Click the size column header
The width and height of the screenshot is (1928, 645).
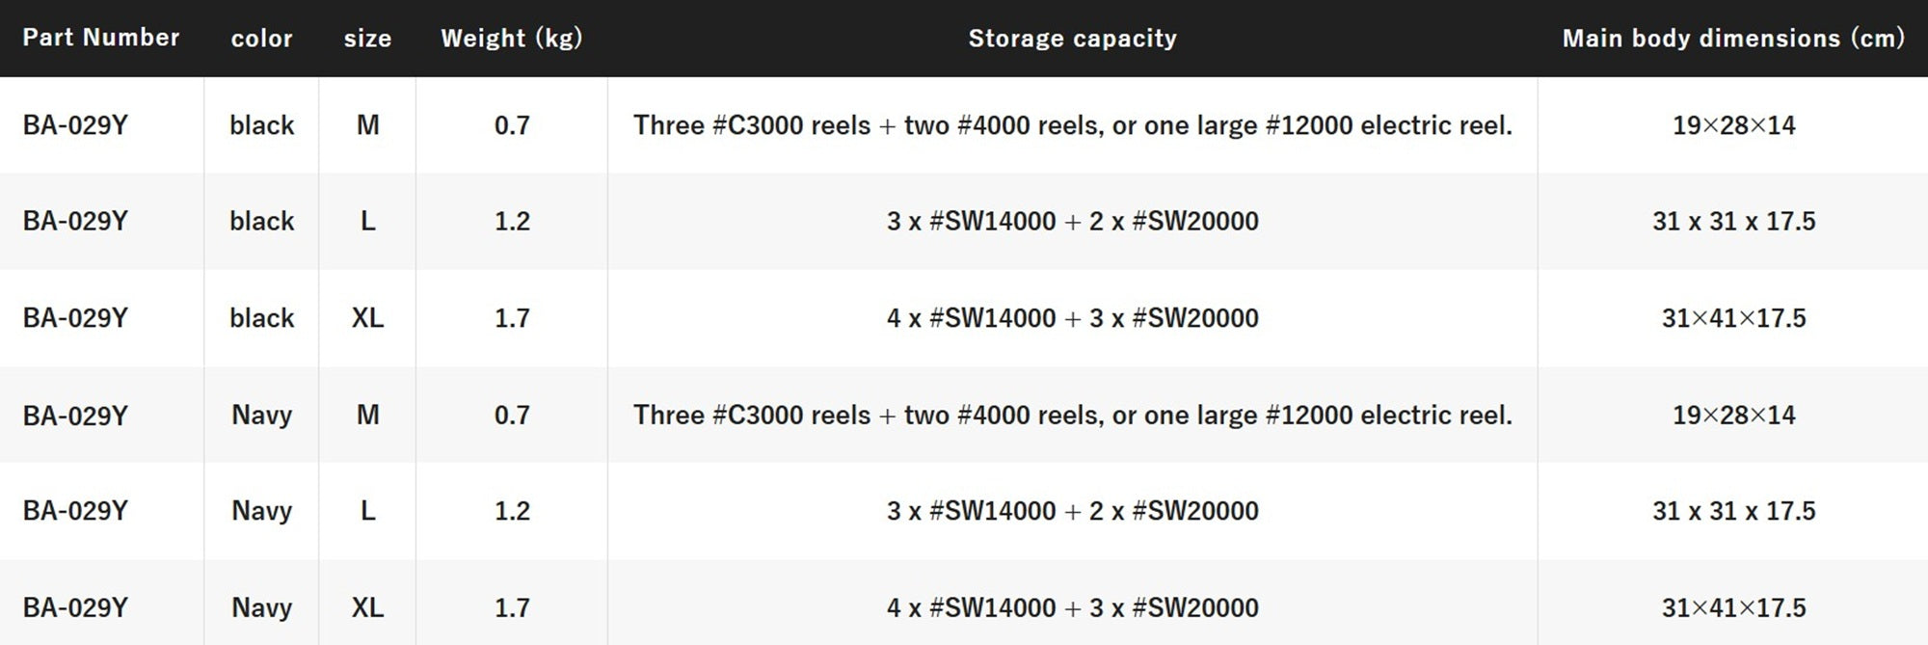tap(367, 39)
